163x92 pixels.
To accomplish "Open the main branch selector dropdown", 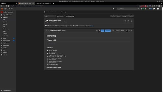I will click(x=50, y=16).
